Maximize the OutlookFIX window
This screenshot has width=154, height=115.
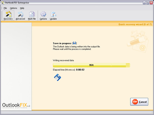point(148,3)
